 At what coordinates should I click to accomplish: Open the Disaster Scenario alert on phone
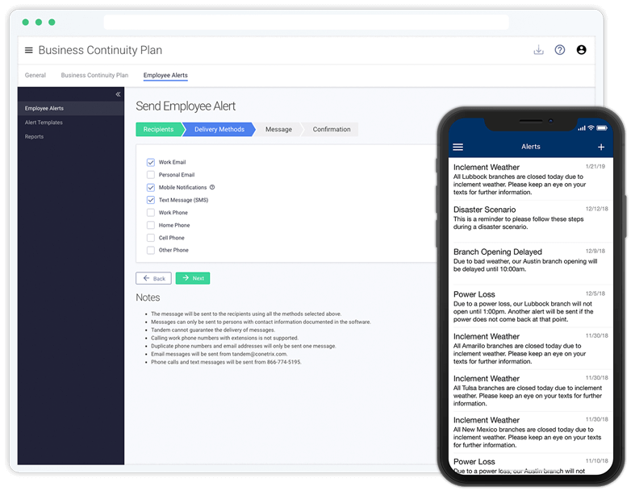(x=531, y=222)
